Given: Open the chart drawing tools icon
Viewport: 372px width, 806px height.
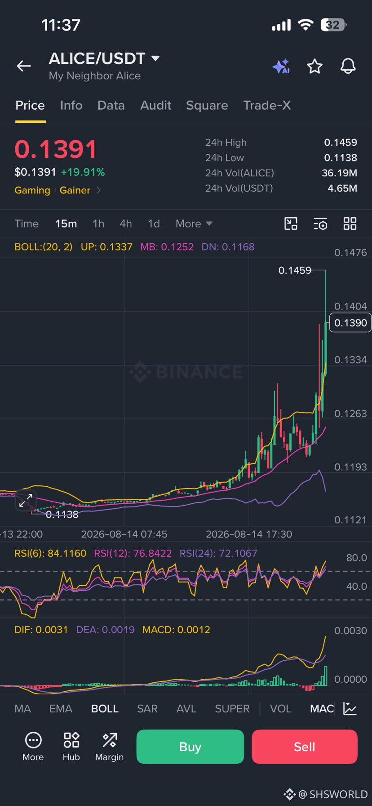Looking at the screenshot, I should pos(291,224).
